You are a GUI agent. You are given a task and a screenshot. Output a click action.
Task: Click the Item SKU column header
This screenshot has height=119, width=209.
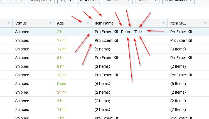tap(179, 23)
